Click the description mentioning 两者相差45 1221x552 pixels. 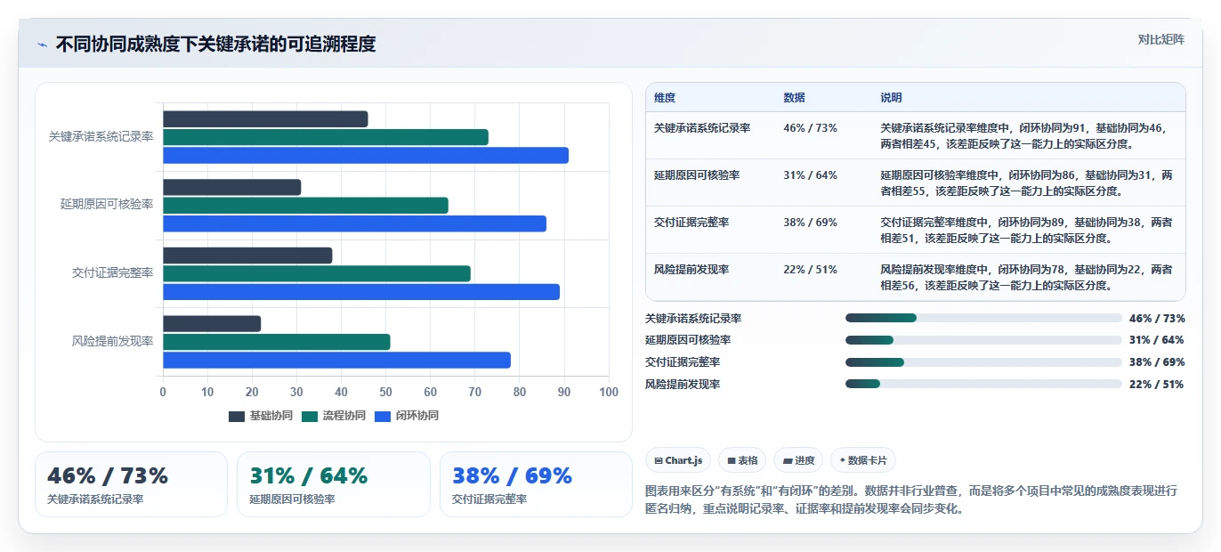tap(1026, 135)
